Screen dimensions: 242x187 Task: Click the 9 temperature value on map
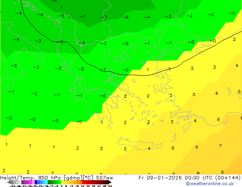point(222,172)
